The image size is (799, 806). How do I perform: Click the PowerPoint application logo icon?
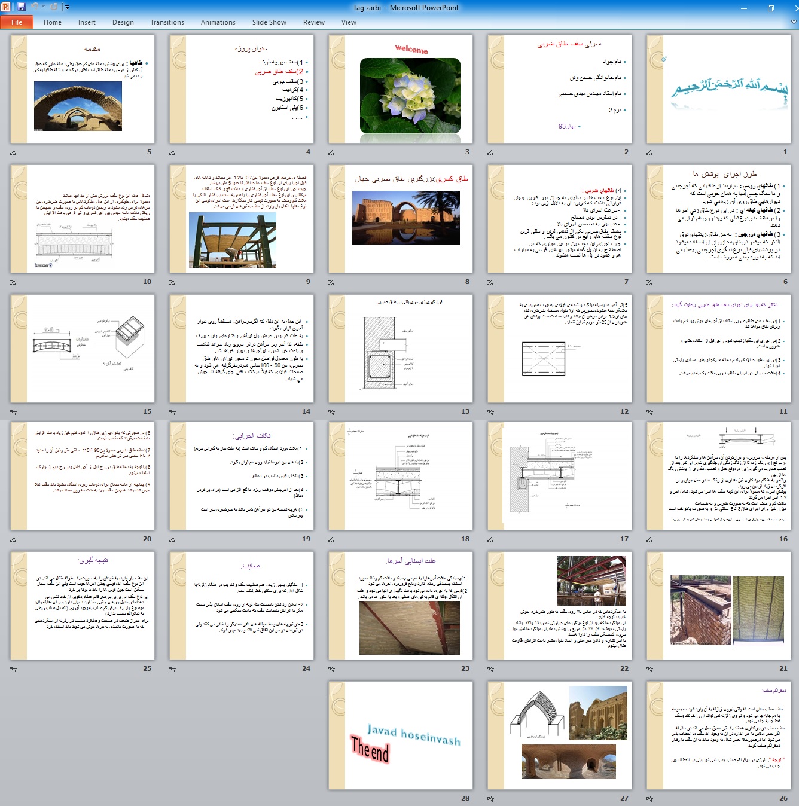pyautogui.click(x=6, y=7)
